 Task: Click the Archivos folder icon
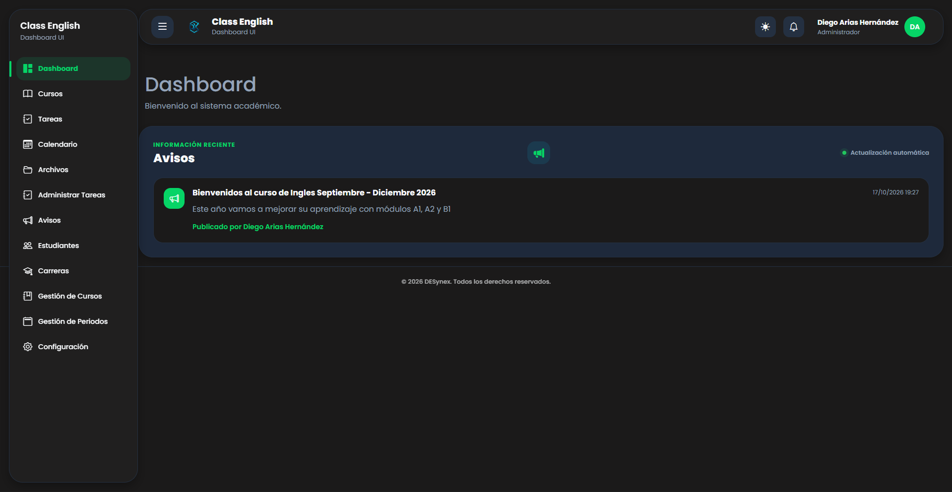[28, 170]
